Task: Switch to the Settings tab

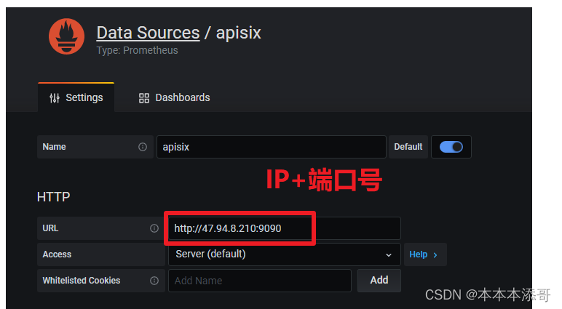Action: click(76, 97)
